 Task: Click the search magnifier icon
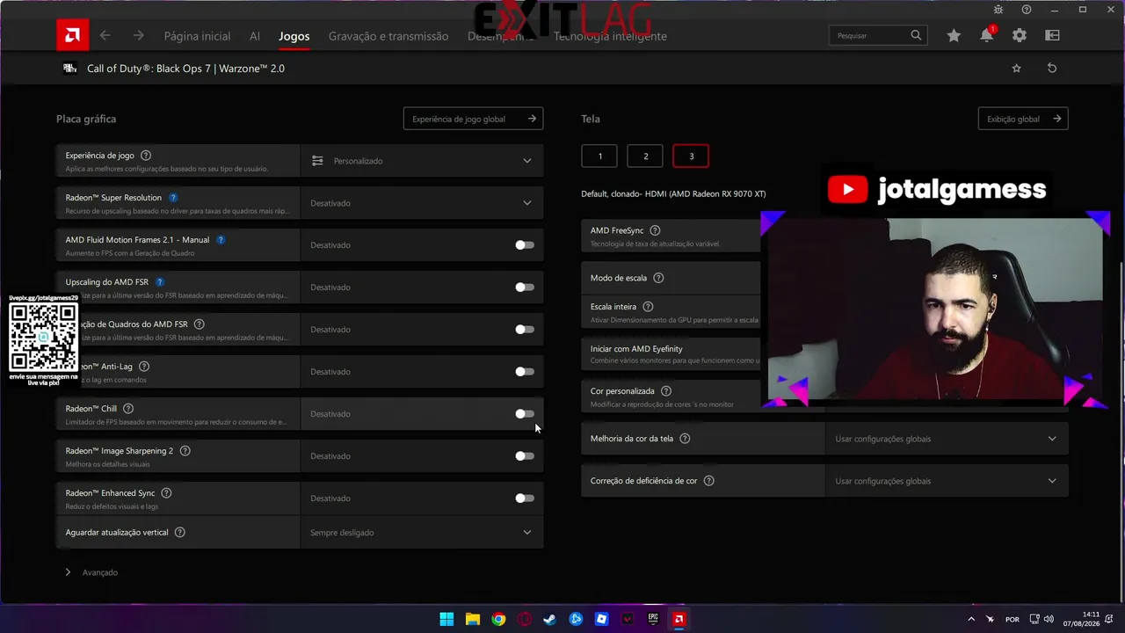[x=916, y=35]
